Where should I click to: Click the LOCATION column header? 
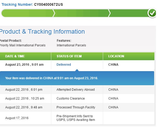coord(116,56)
